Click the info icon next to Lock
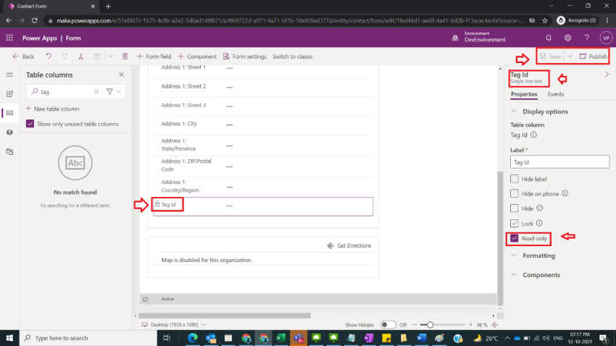 point(539,223)
